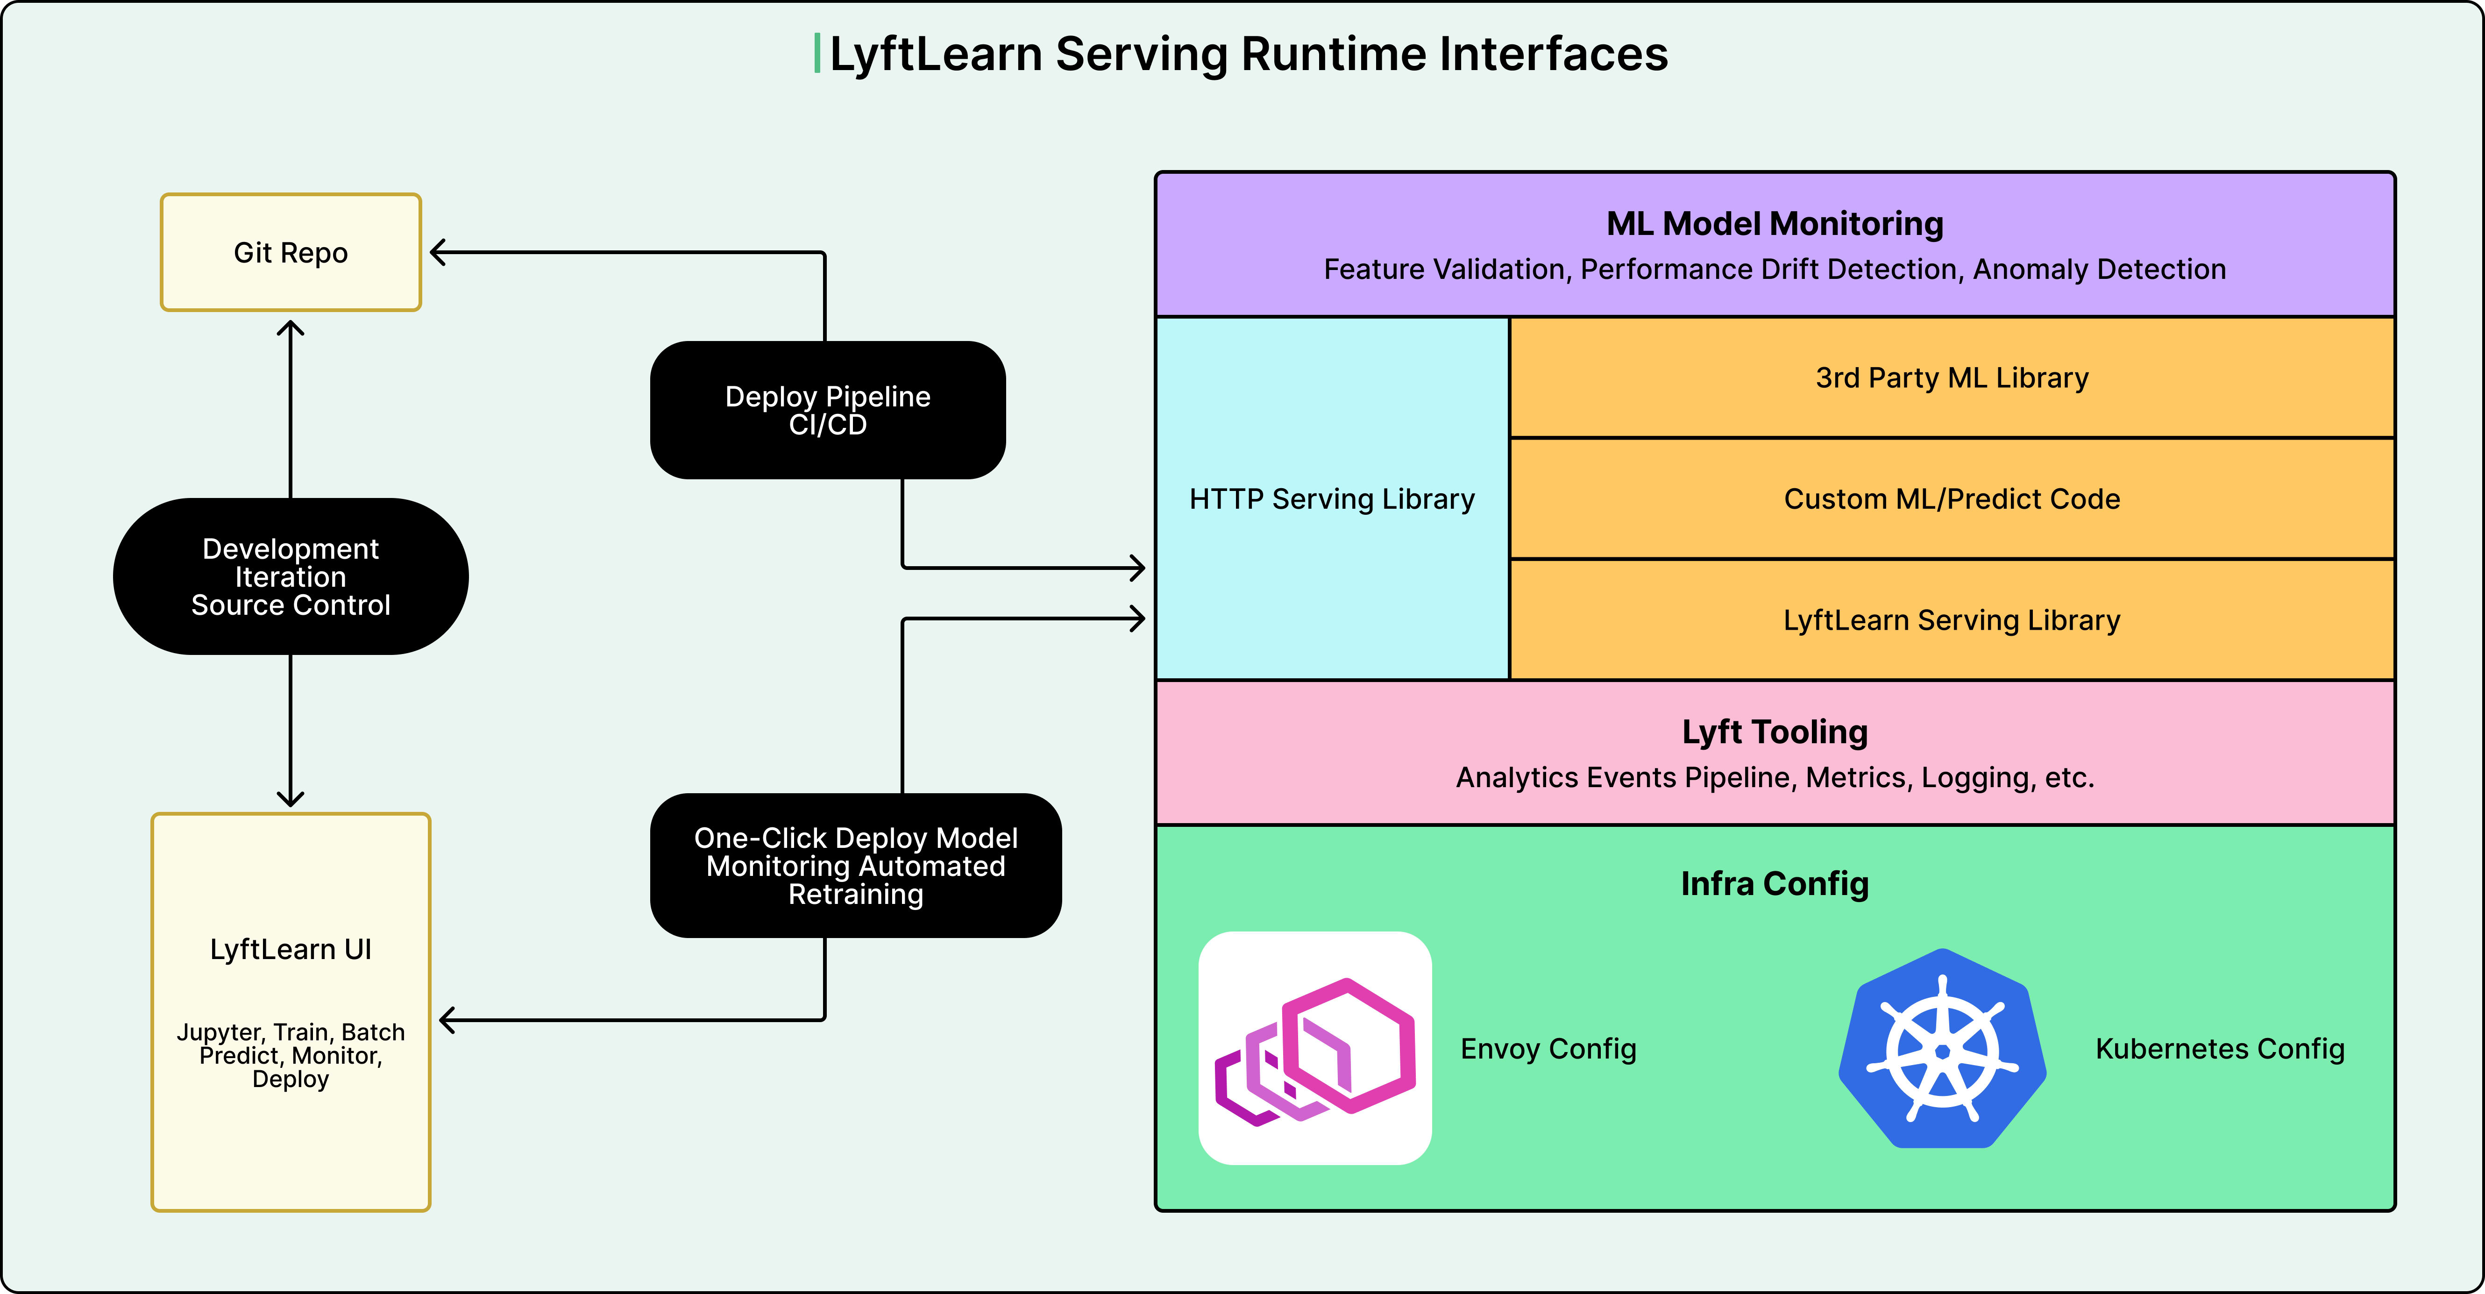The image size is (2485, 1294).
Task: Click the Infra Config heading
Action: click(1774, 884)
